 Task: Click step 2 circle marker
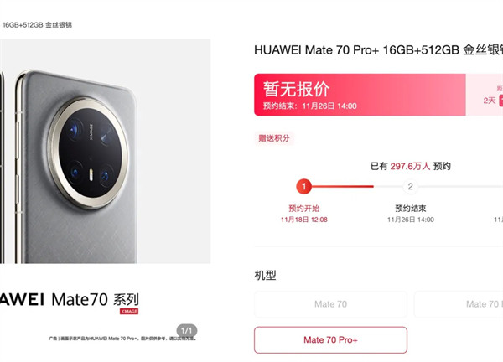(x=410, y=186)
